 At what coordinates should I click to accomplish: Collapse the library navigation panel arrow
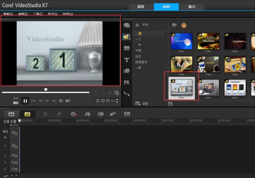(170, 104)
